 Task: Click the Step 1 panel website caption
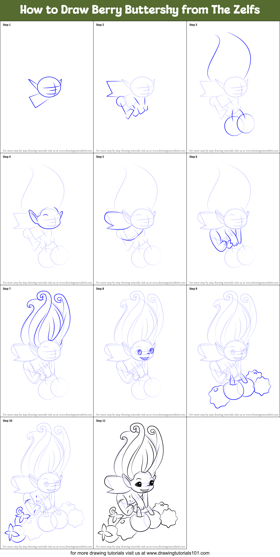pos(48,151)
